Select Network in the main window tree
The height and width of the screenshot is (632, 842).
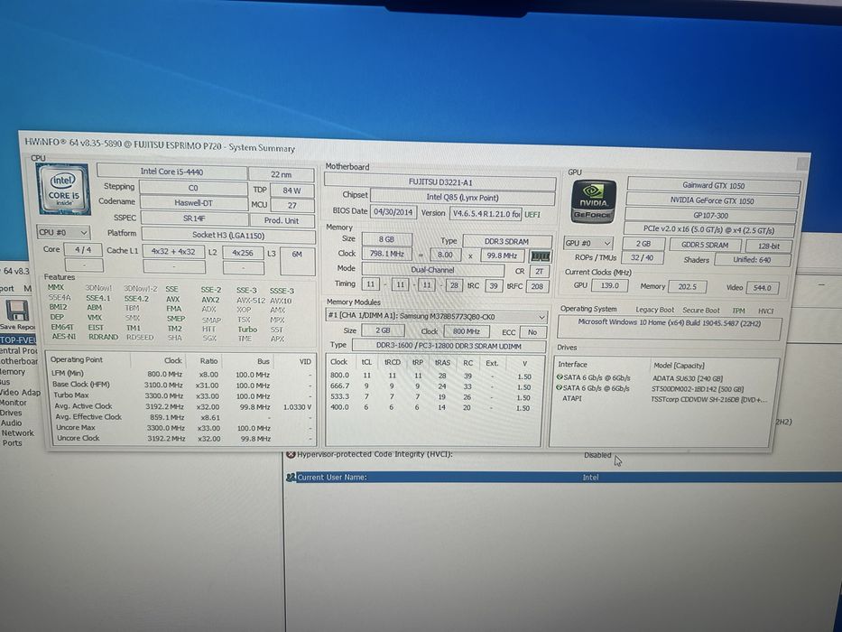point(17,433)
